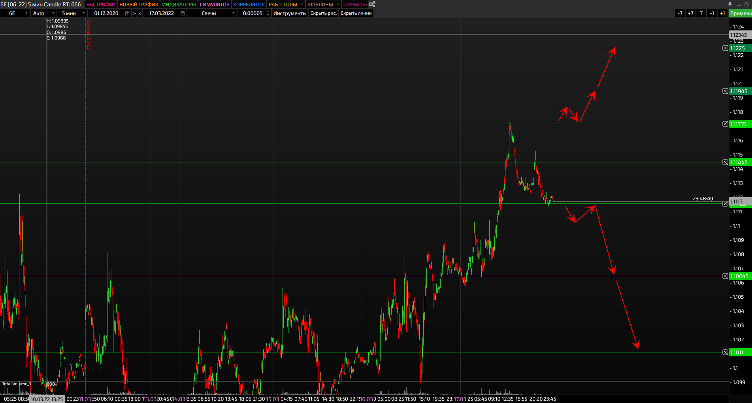Open the Свечи chart type dropdown

click(234, 13)
